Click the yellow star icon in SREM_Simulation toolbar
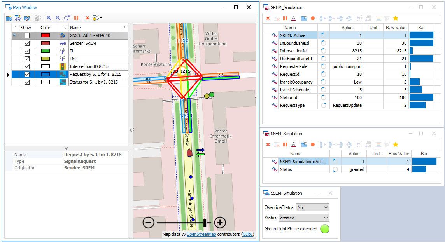The image size is (445, 242). (395, 18)
